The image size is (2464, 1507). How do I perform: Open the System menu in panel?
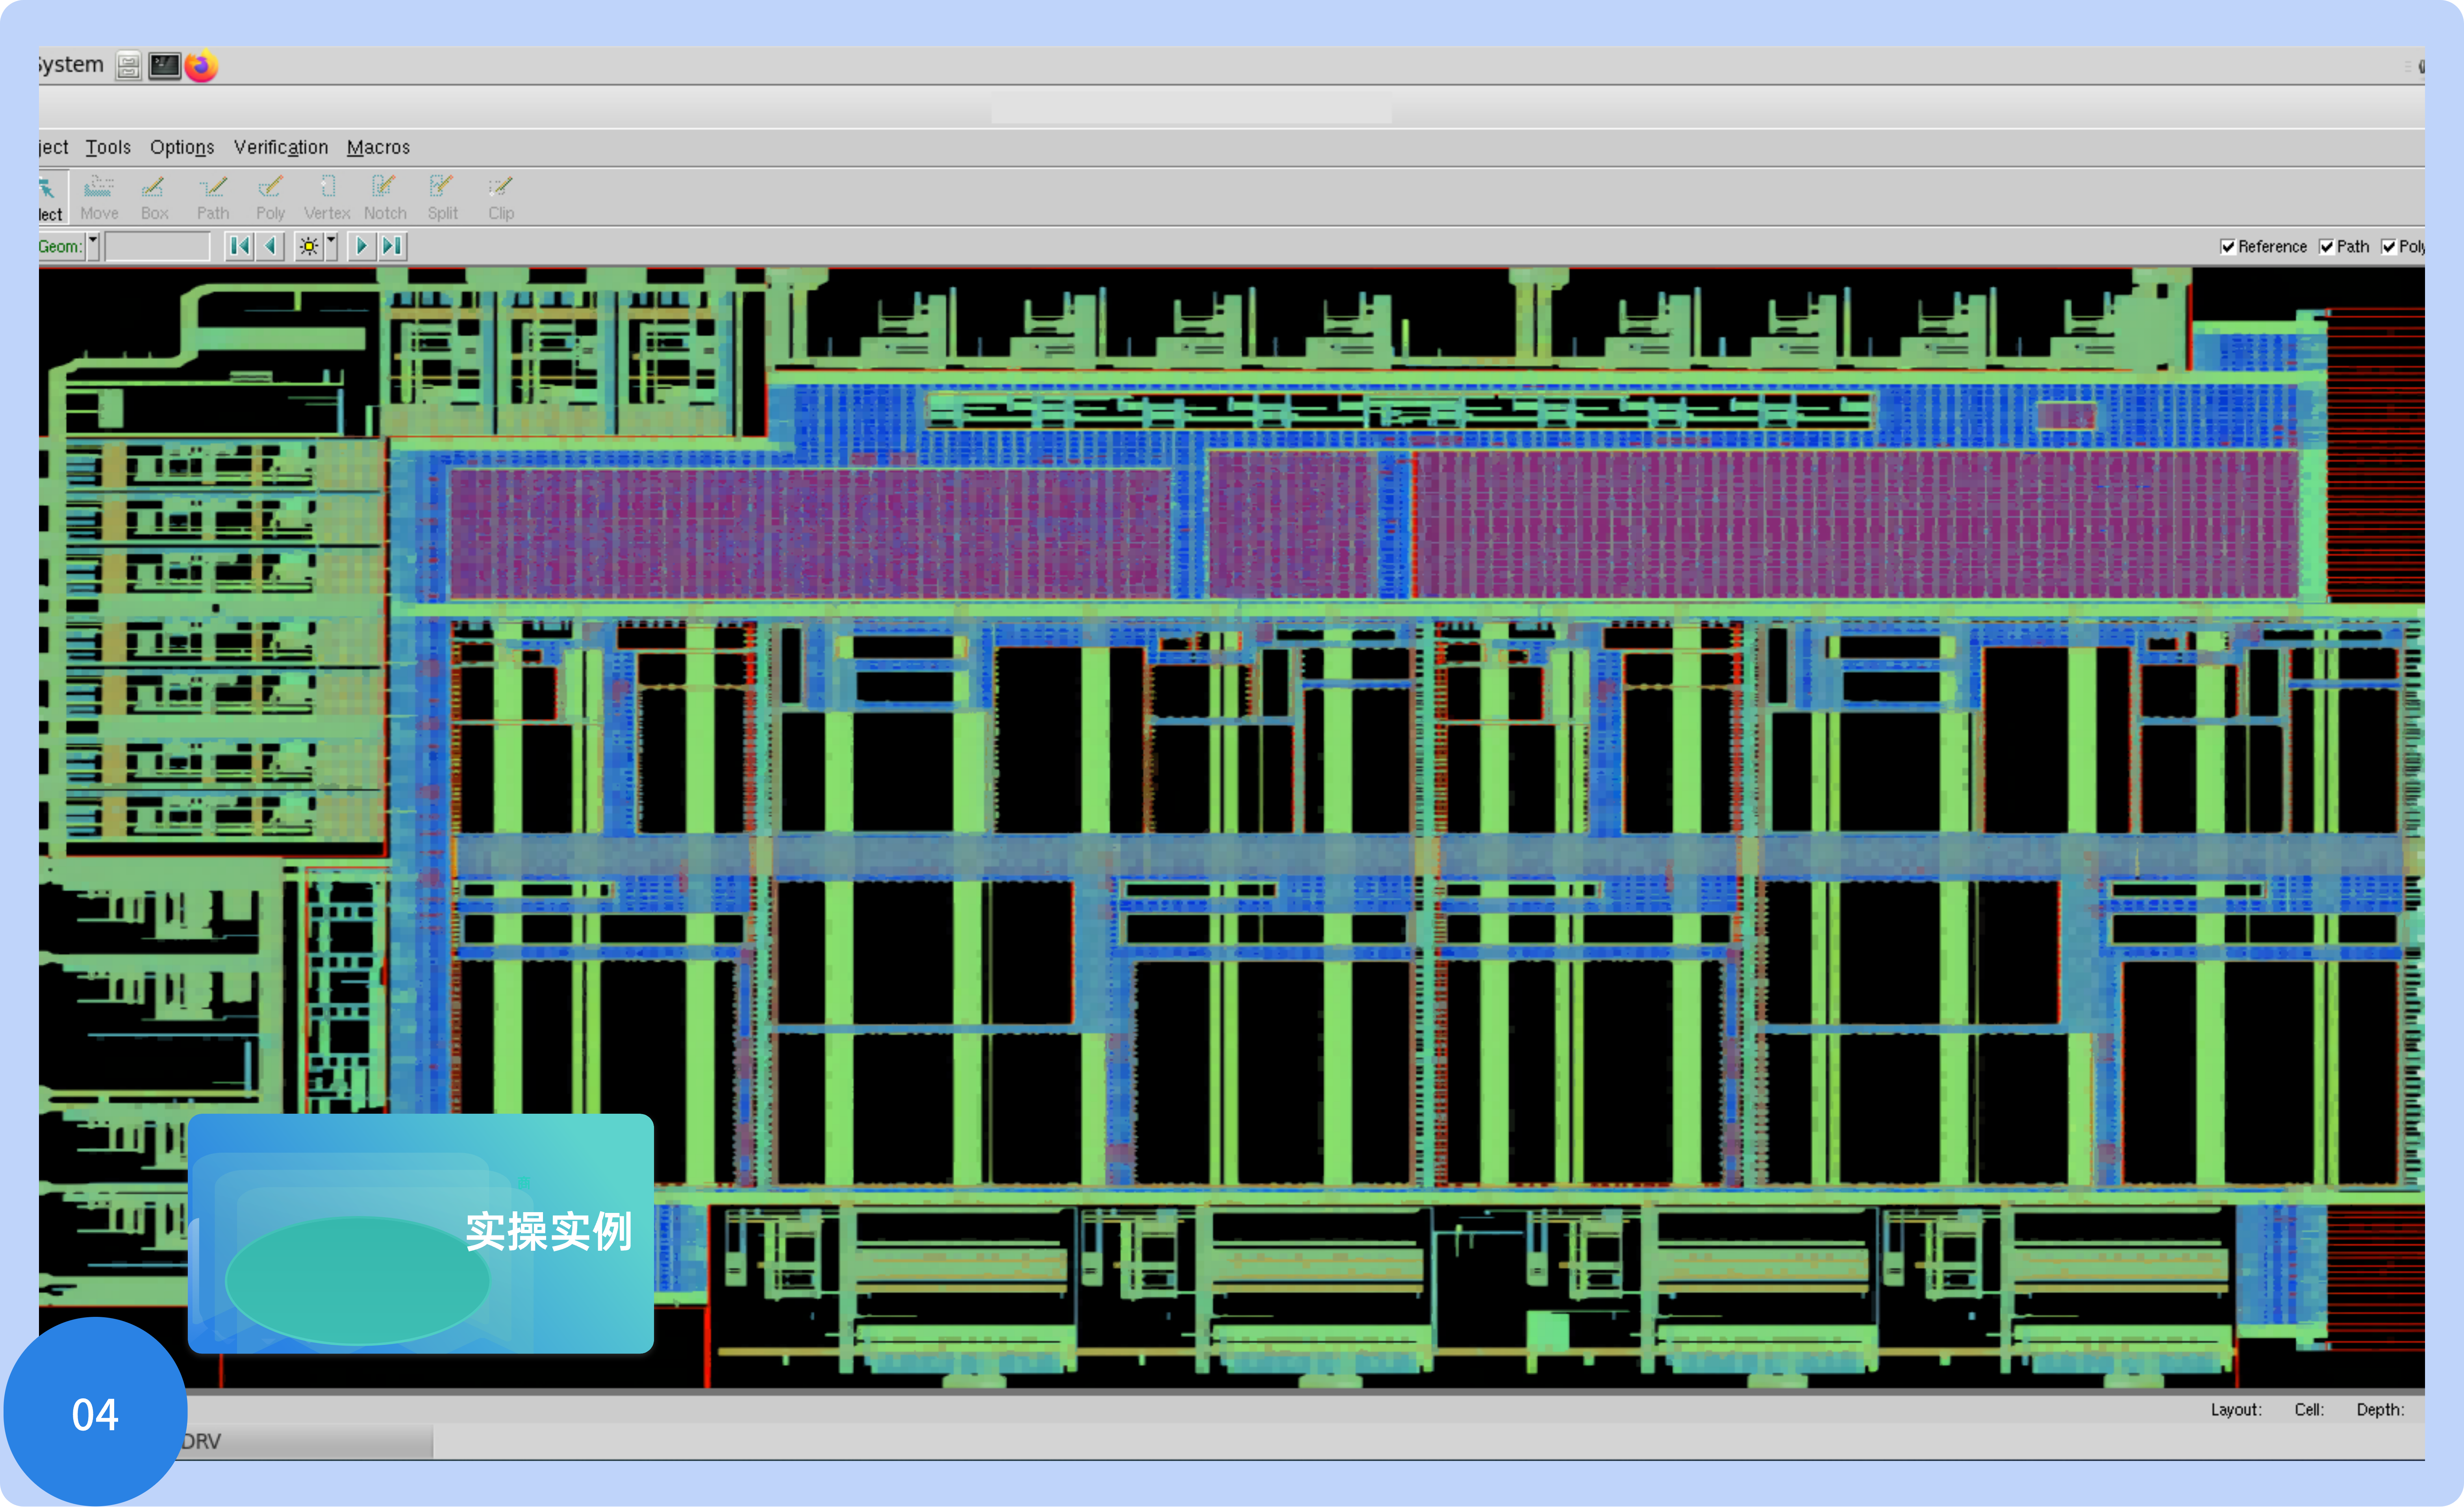point(71,65)
